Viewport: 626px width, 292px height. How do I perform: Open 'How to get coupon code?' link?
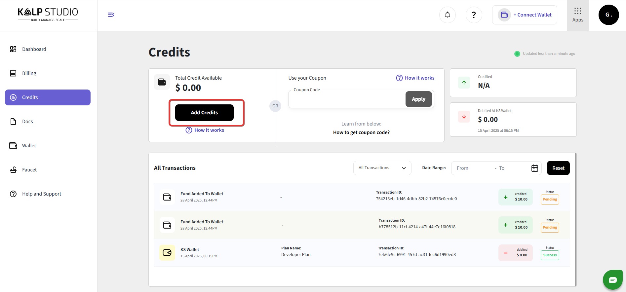(361, 132)
